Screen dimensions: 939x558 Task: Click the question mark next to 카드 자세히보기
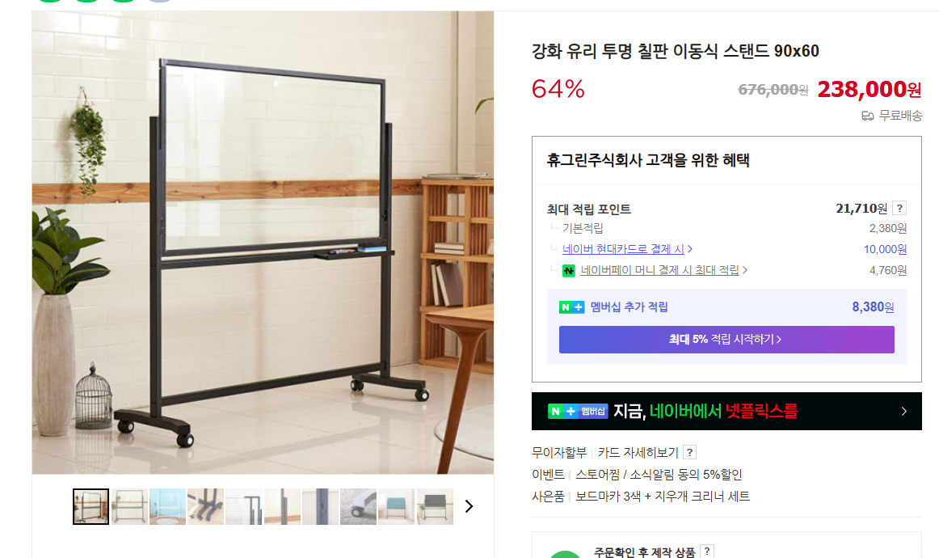point(689,453)
